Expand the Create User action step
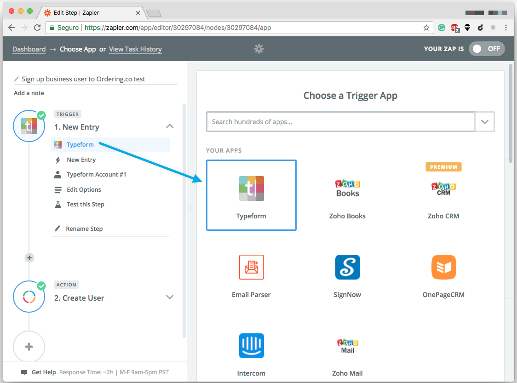Screen dimensions: 517x383 [x=169, y=297]
